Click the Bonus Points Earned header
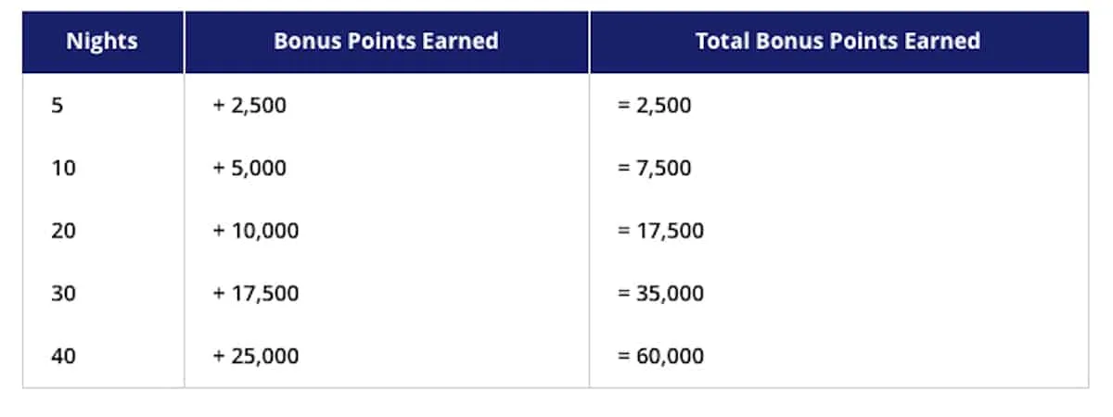 (387, 42)
